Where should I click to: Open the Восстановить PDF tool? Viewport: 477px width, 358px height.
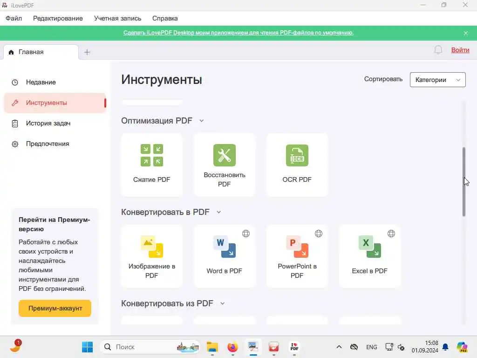[225, 165]
